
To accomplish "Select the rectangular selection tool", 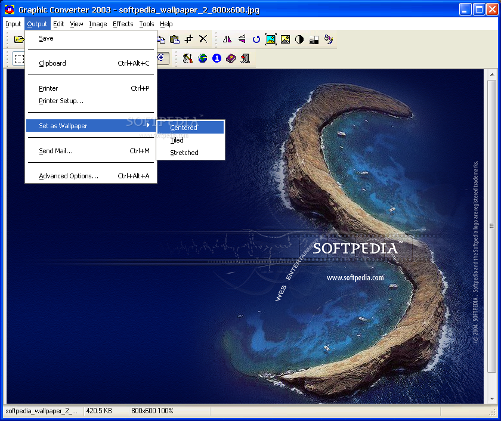I will (x=19, y=59).
